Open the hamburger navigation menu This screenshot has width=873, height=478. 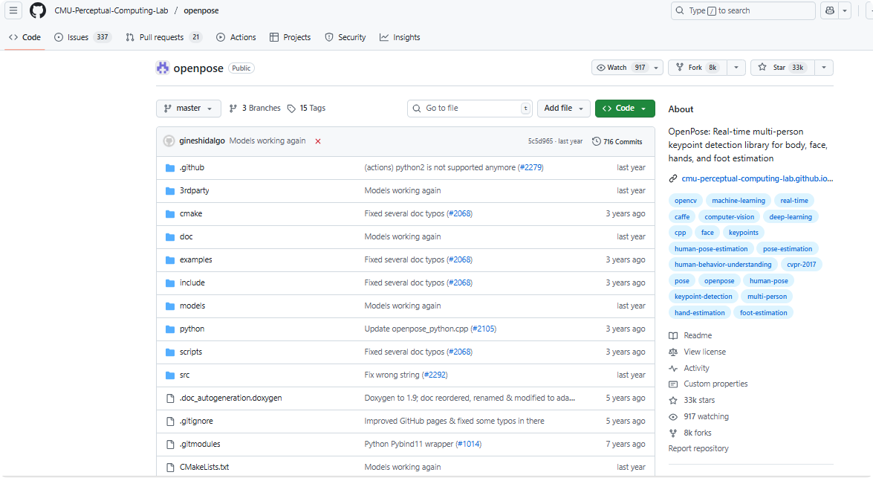click(x=13, y=10)
